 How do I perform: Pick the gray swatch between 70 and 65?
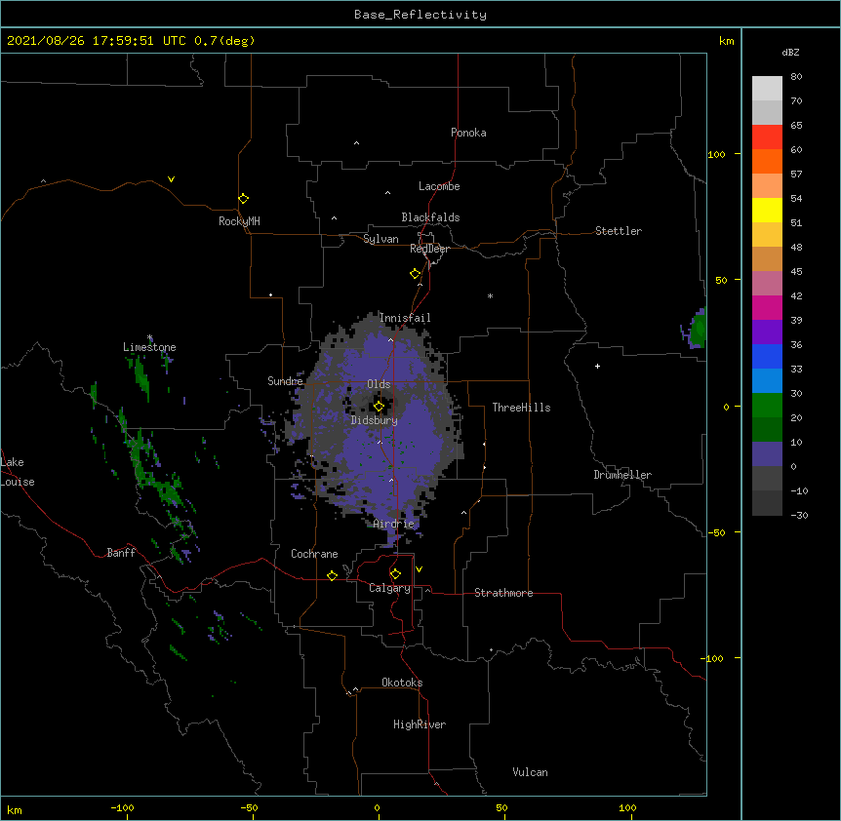point(767,112)
